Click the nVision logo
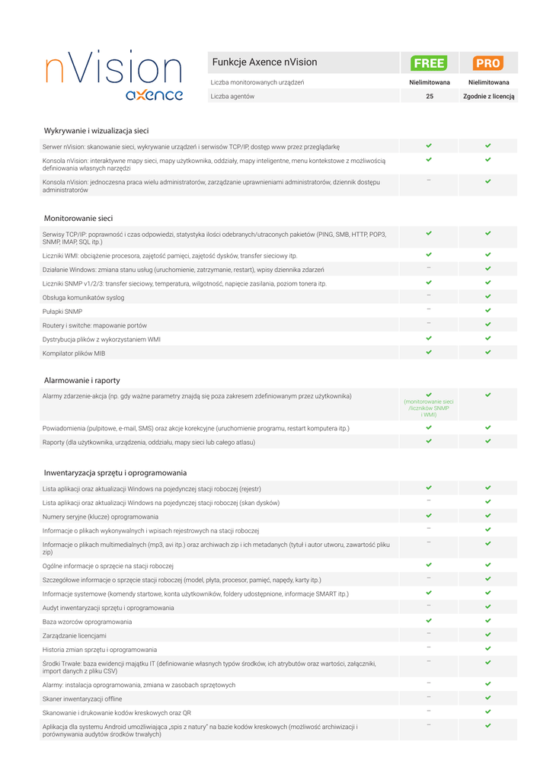556x780 pixels. coord(113,67)
